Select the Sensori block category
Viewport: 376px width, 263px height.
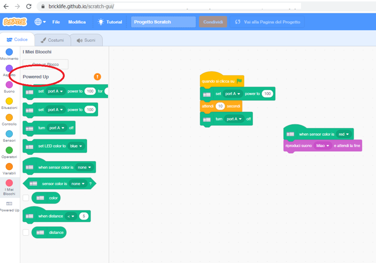pos(9,136)
